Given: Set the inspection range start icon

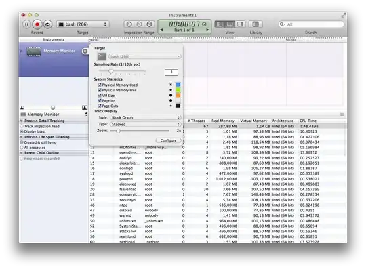Looking at the screenshot, I should tap(129, 24).
